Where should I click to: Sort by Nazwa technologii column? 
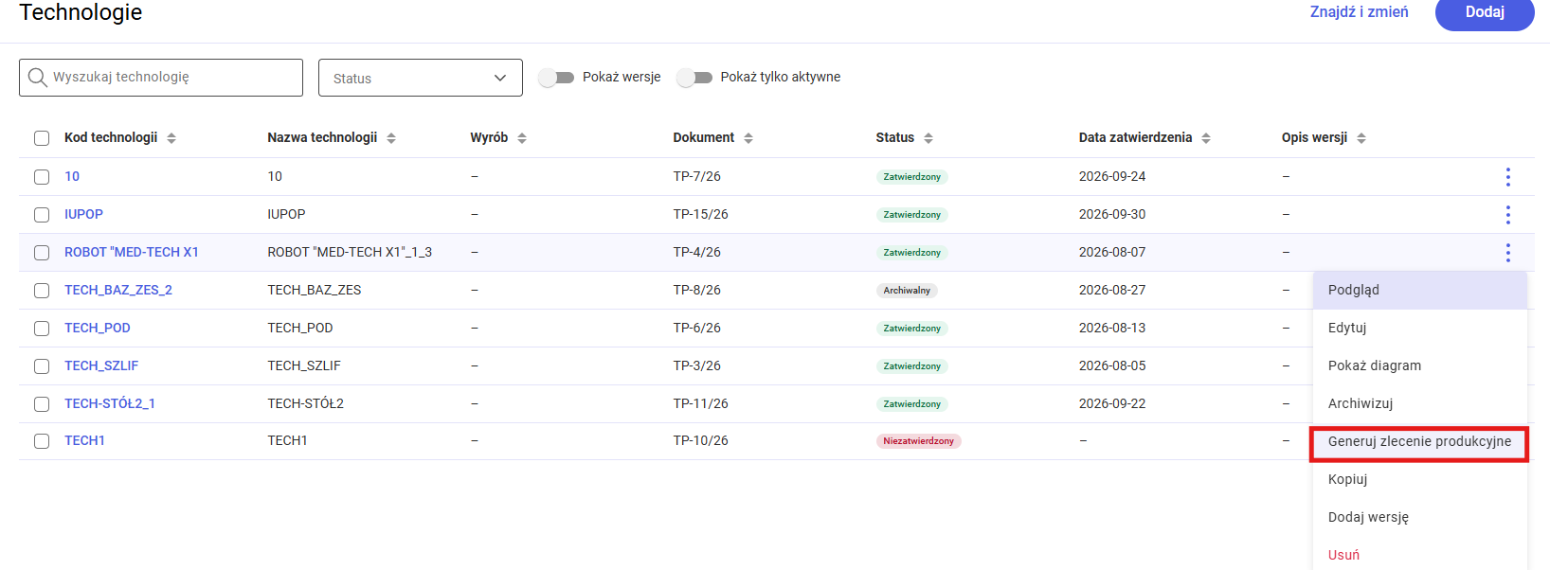(x=391, y=138)
